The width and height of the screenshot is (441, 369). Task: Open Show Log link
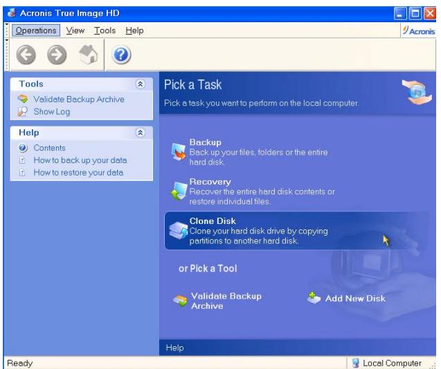(x=52, y=111)
